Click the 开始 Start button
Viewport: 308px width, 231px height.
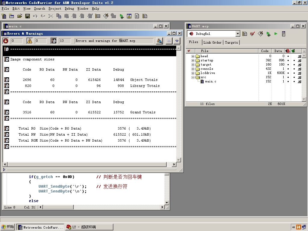tap(8, 227)
